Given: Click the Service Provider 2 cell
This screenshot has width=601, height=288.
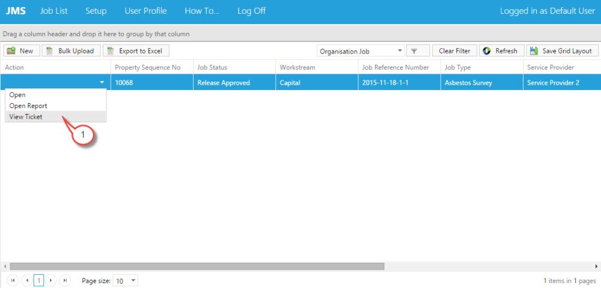Looking at the screenshot, I should 562,82.
